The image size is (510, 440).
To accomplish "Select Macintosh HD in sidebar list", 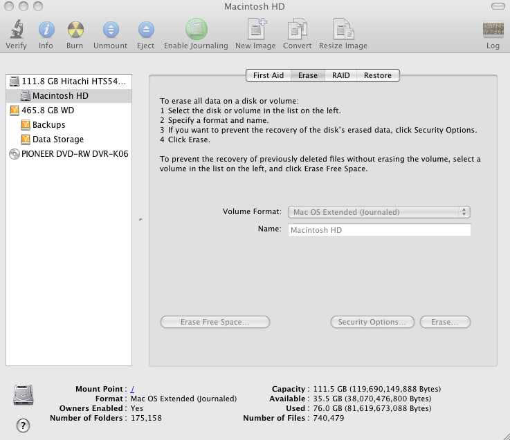I will point(69,96).
